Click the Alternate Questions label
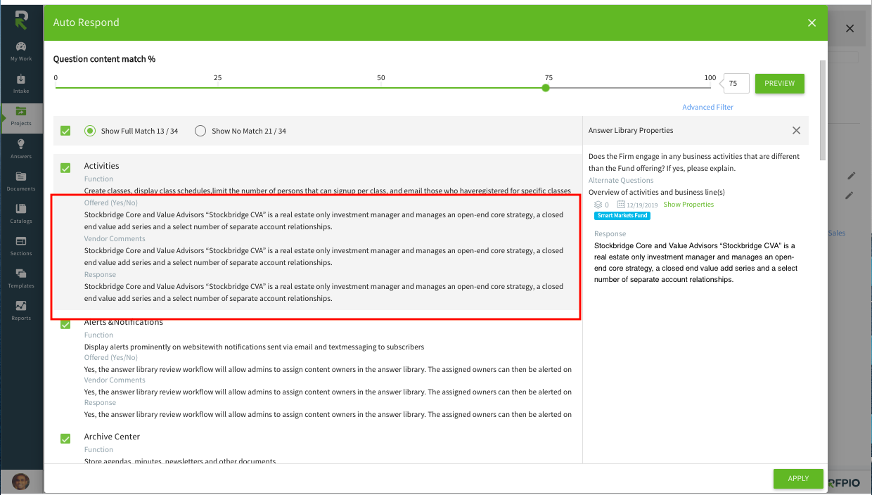The width and height of the screenshot is (872, 495). (x=621, y=181)
